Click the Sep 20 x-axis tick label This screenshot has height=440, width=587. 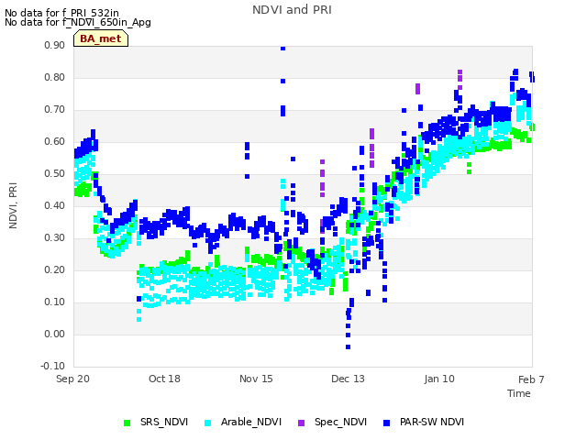pyautogui.click(x=72, y=379)
